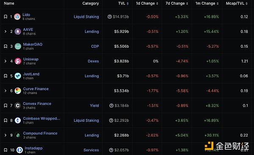Click the Convex Finance logo icon
The height and width of the screenshot is (155, 254).
click(18, 106)
